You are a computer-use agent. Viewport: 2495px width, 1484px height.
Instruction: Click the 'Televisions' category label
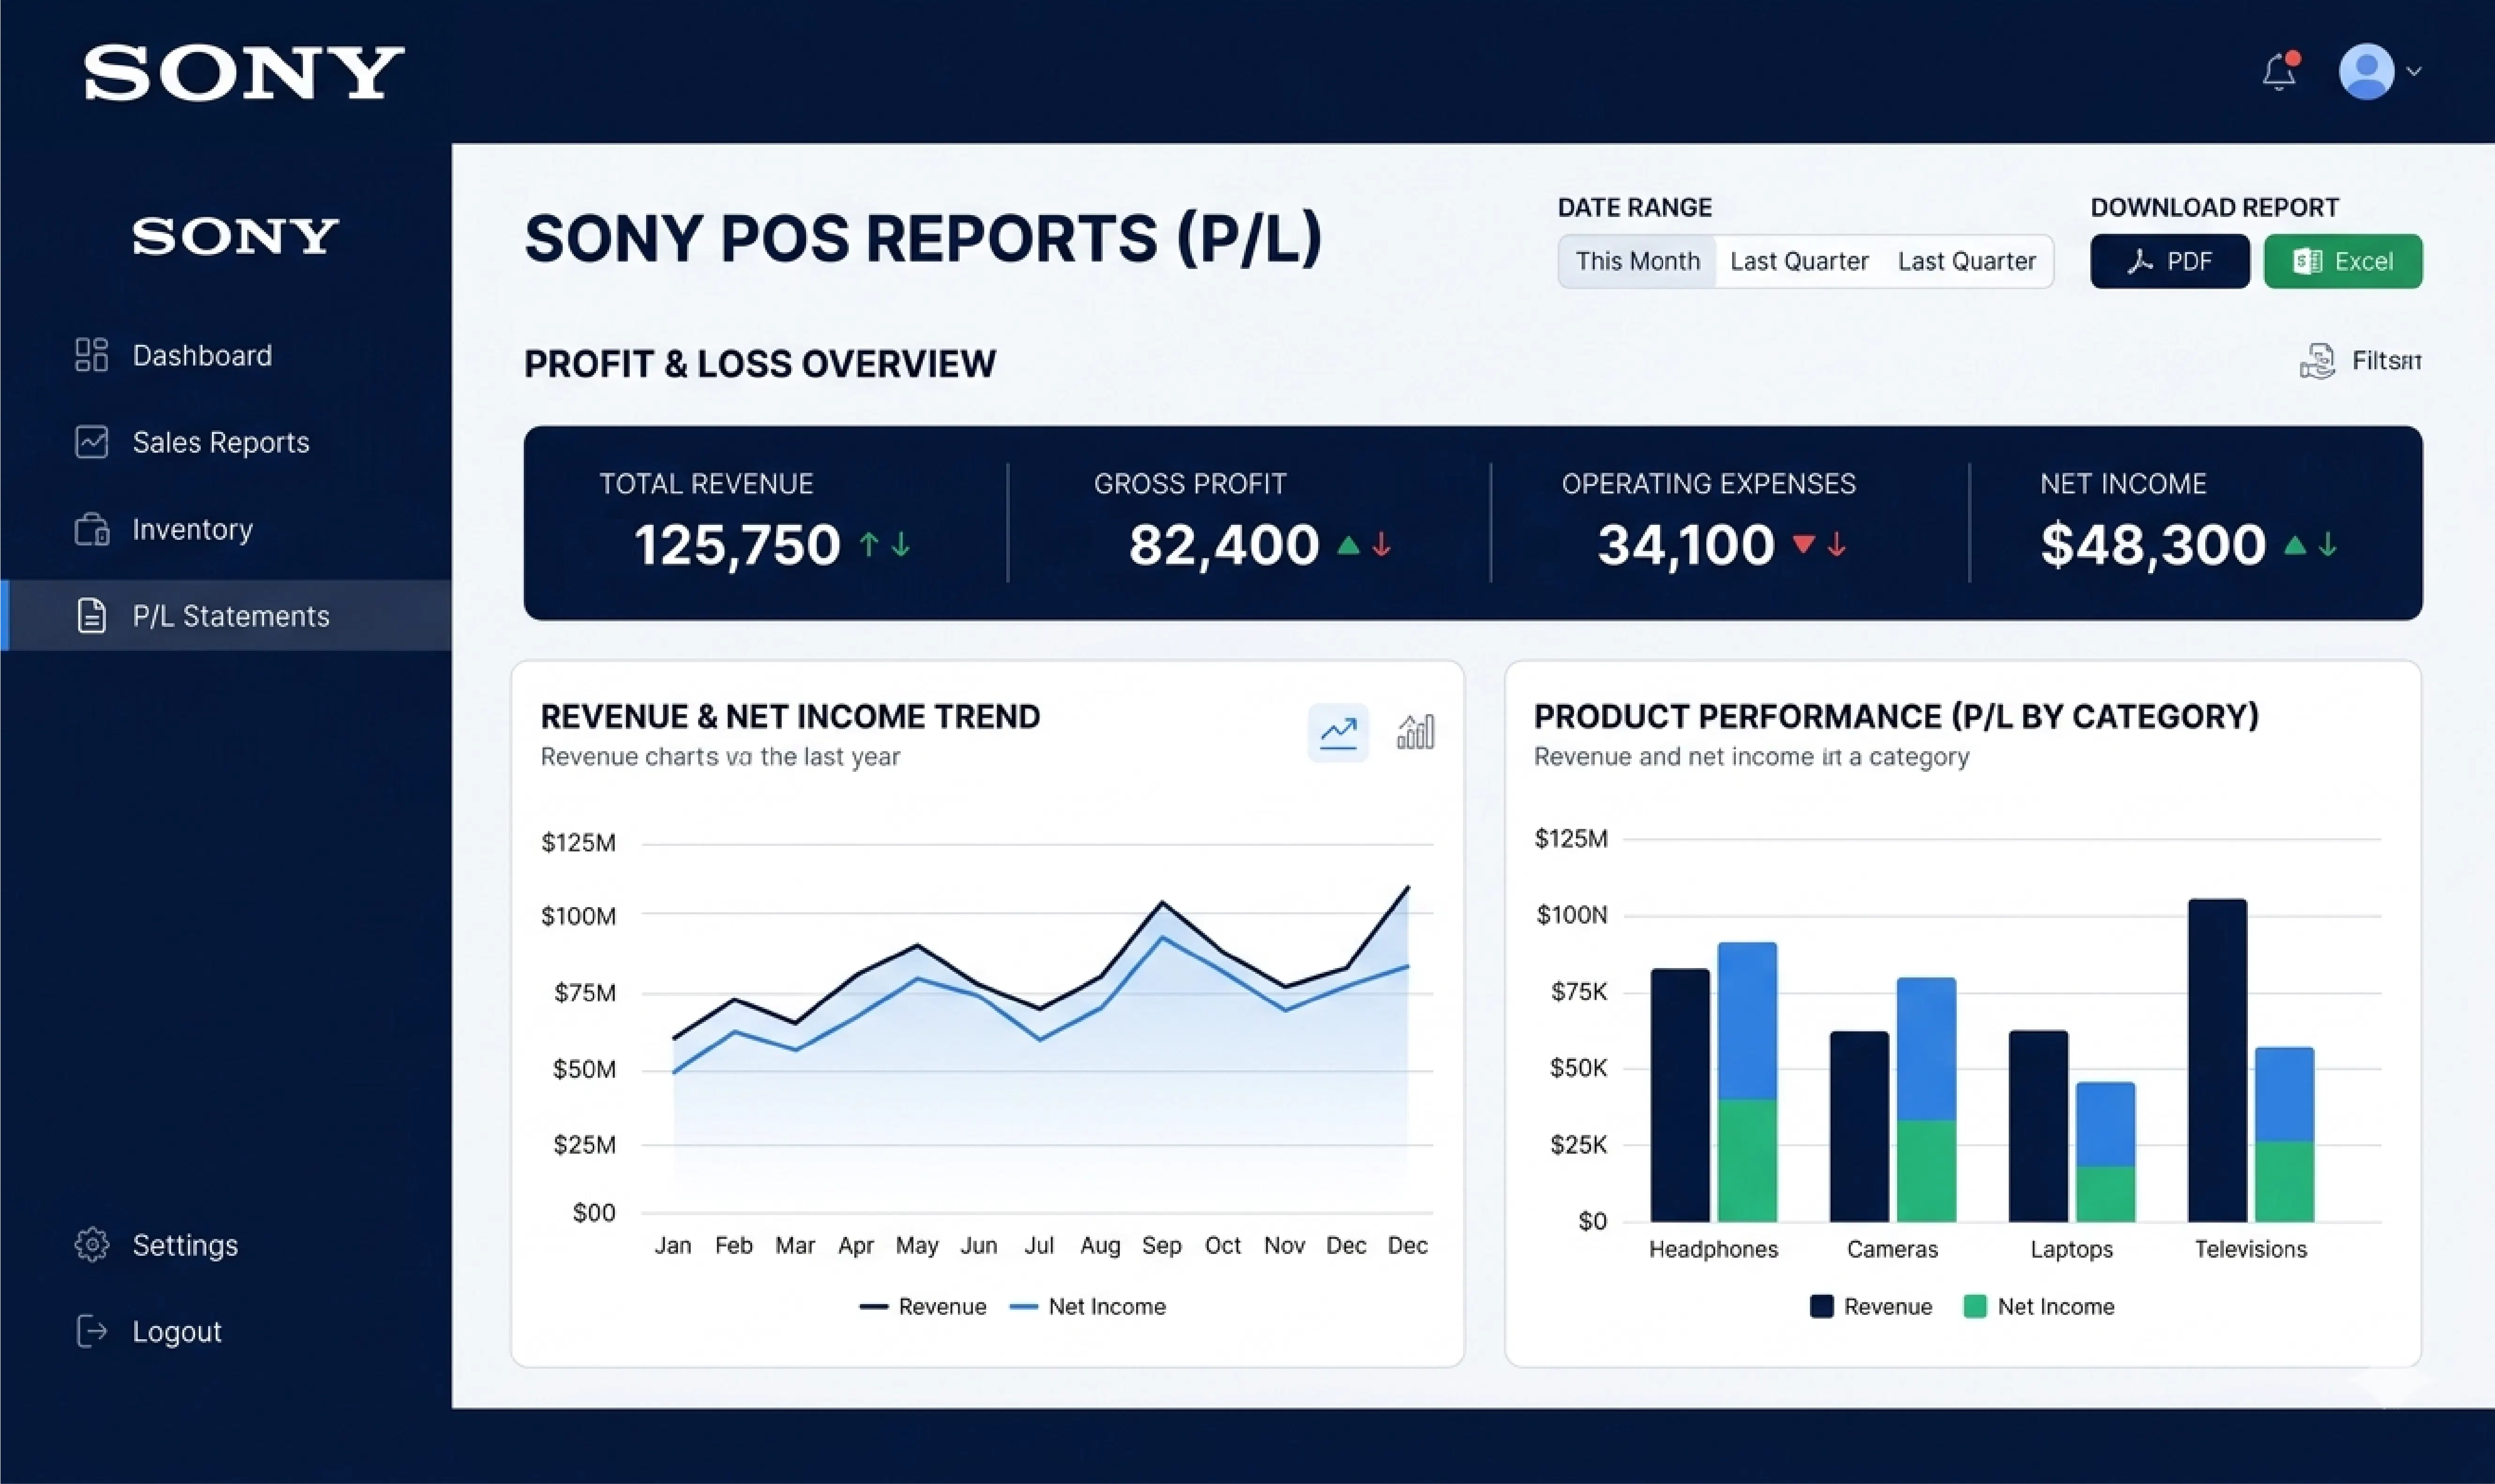2251,1250
